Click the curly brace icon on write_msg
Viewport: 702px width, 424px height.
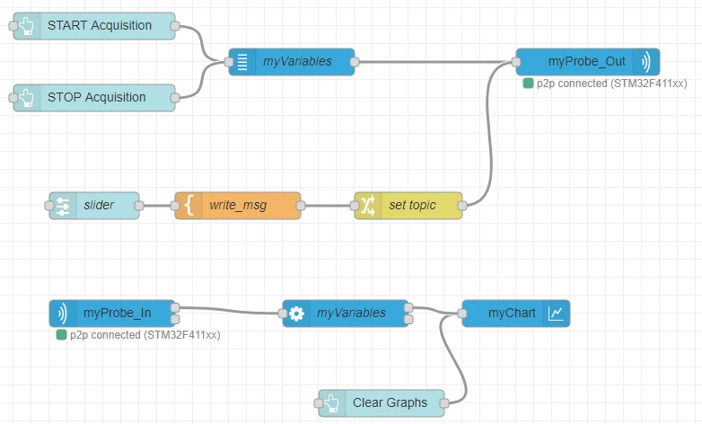(189, 206)
